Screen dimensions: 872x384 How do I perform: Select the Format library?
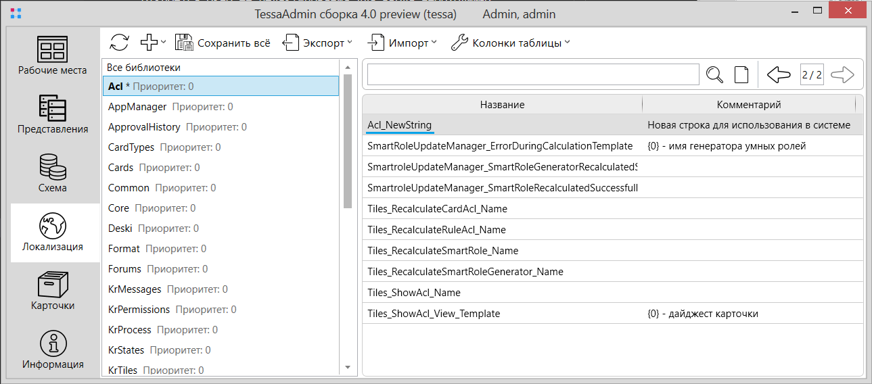tap(221, 249)
